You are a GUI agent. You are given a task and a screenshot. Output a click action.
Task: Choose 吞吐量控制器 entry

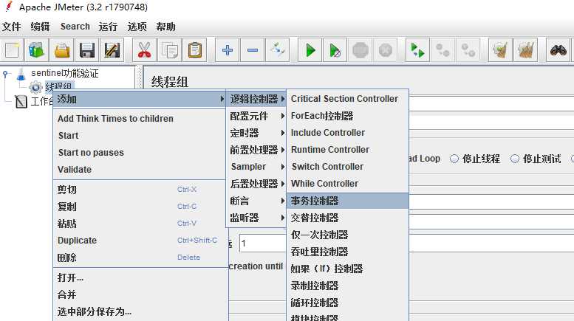click(x=347, y=252)
